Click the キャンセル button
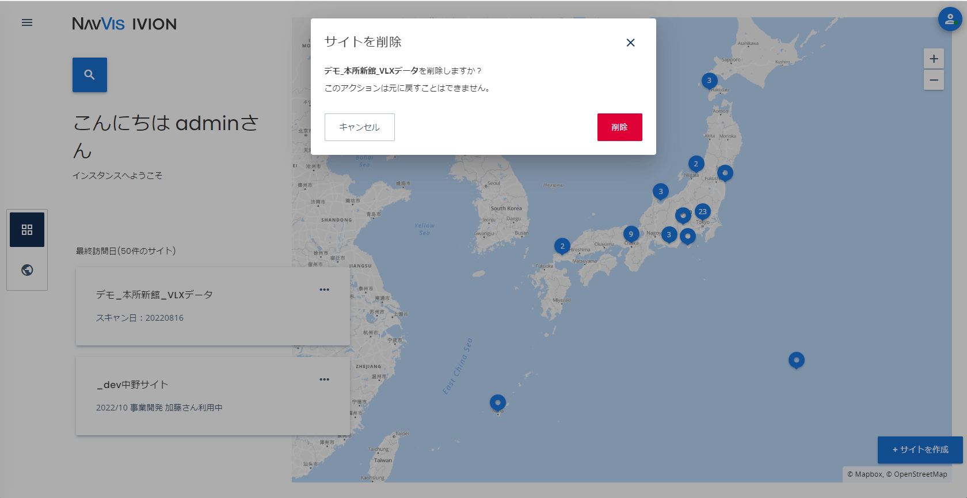Image resolution: width=967 pixels, height=498 pixels. [x=360, y=127]
